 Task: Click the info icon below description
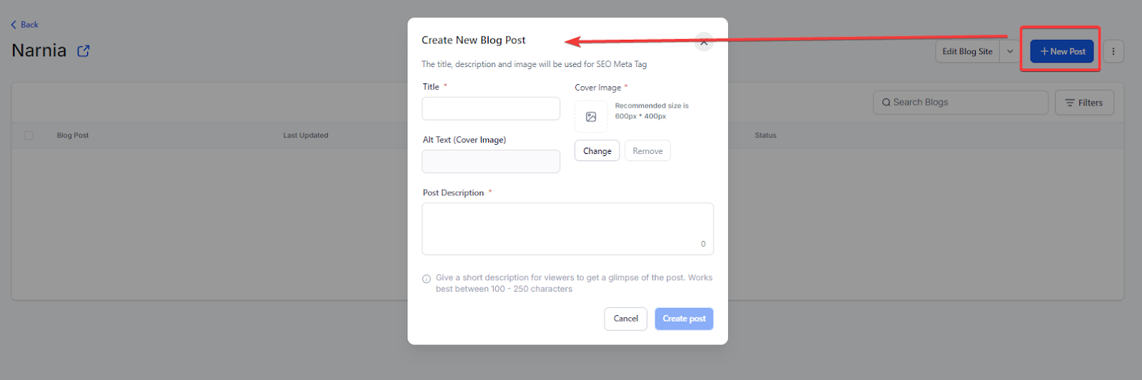pyautogui.click(x=427, y=279)
